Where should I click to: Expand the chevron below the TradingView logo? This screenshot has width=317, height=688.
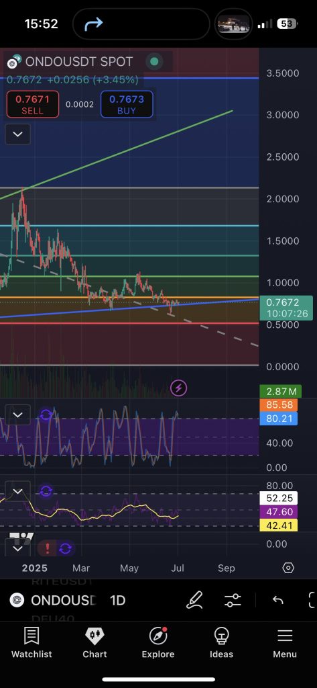17,548
